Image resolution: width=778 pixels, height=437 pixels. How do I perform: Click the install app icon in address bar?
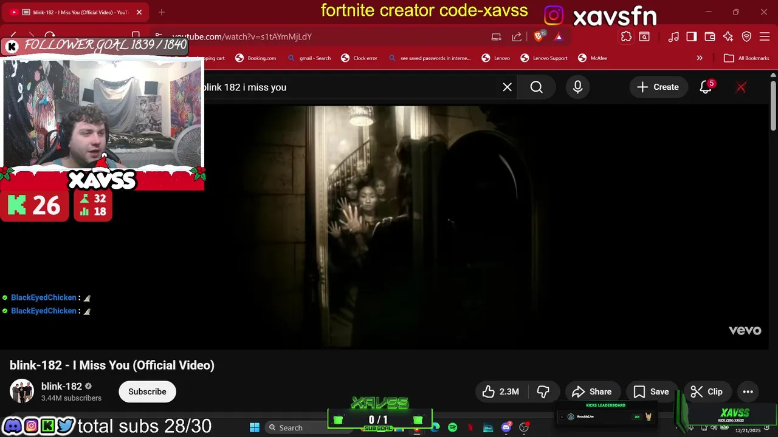497,36
